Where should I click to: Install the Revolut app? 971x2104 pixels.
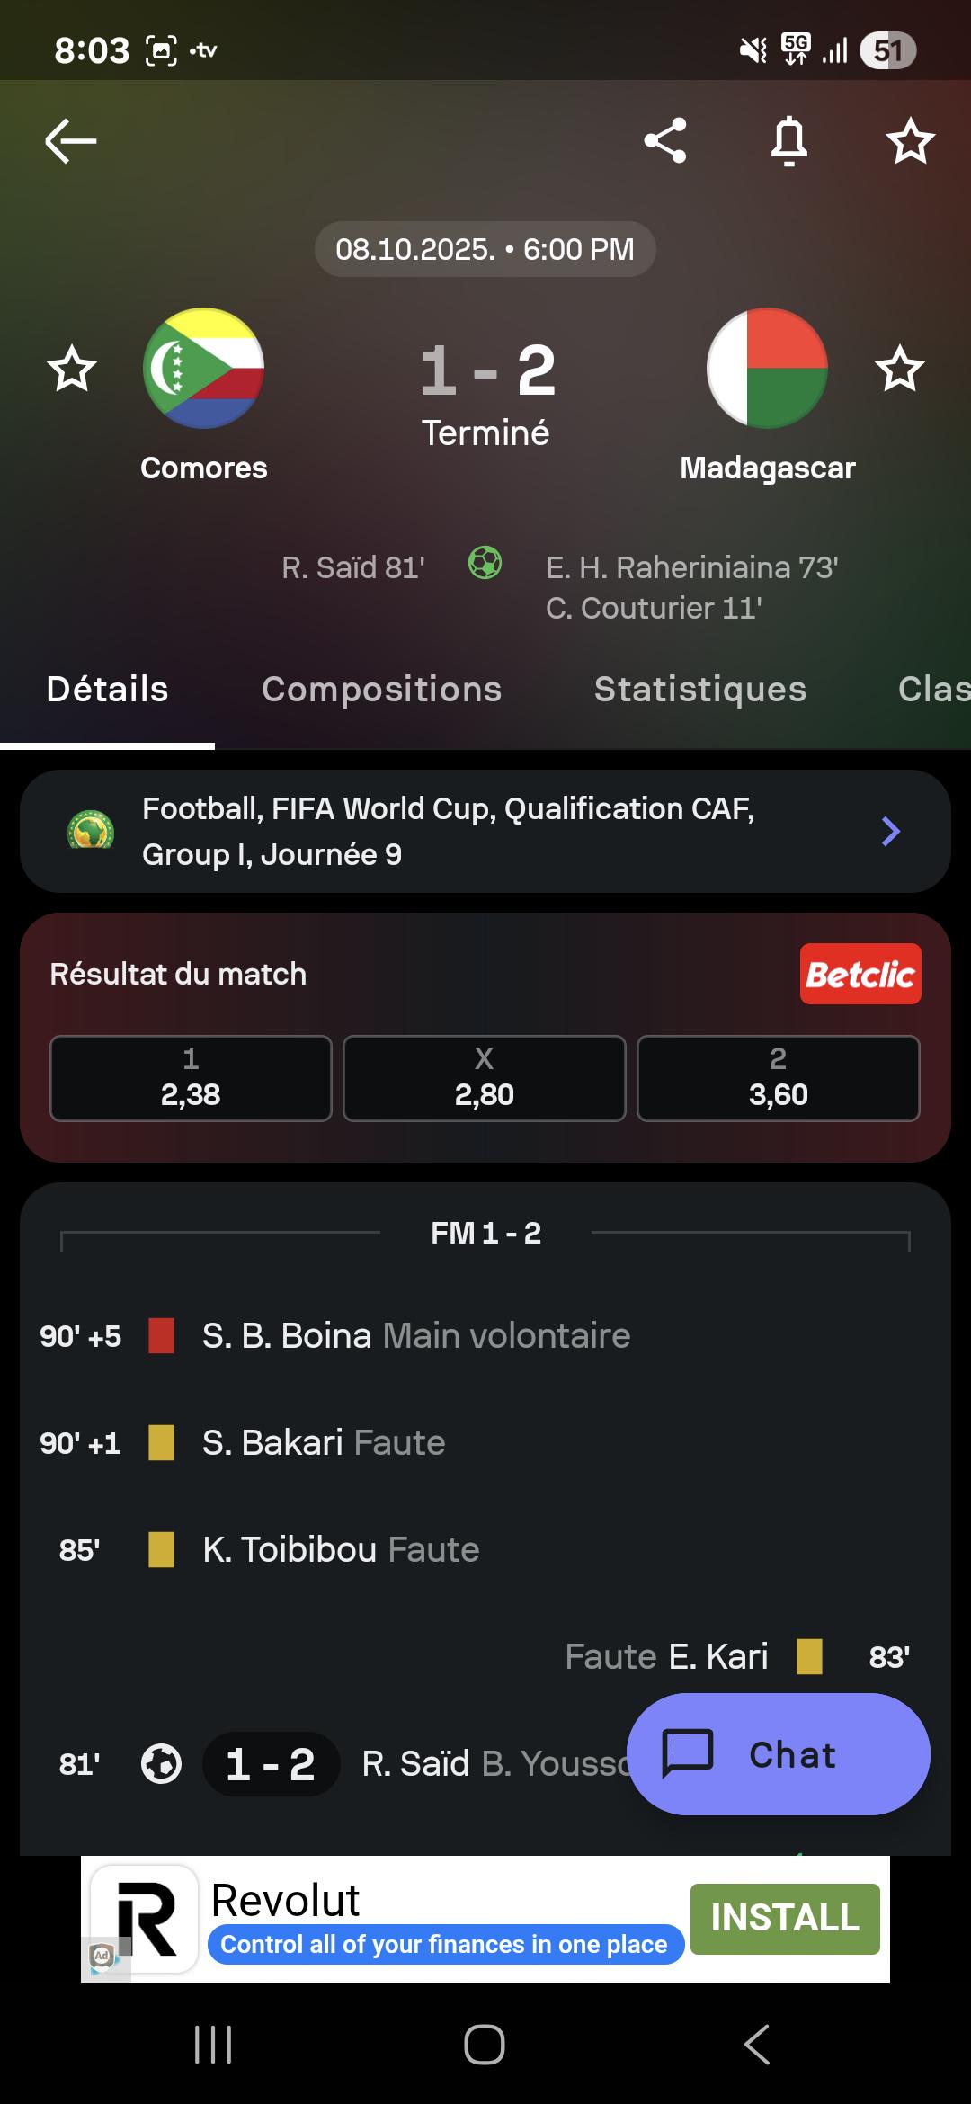tap(784, 1918)
